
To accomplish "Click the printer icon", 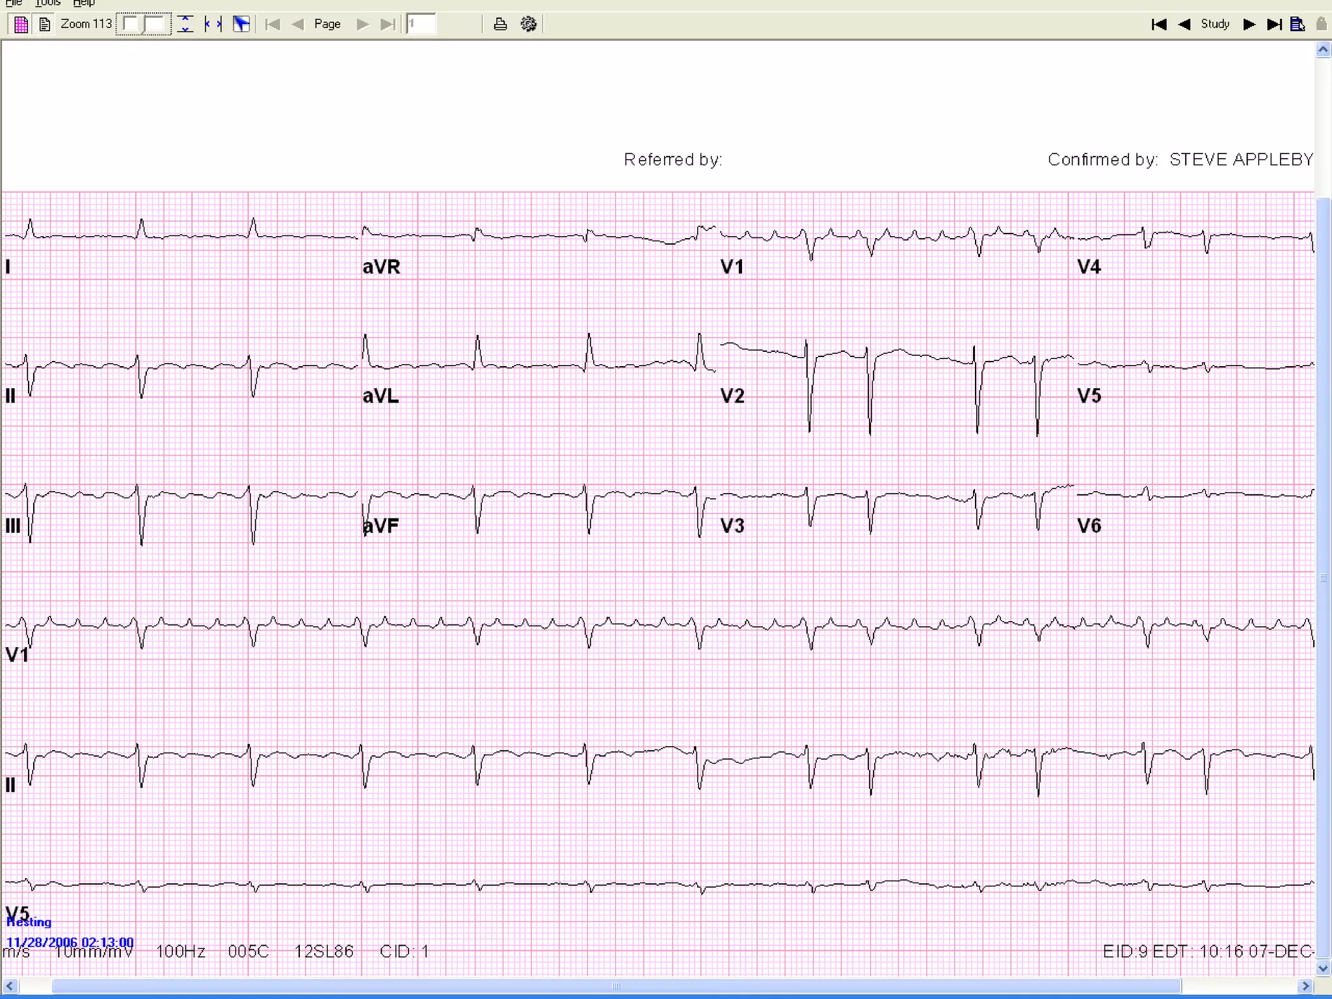I will [499, 24].
